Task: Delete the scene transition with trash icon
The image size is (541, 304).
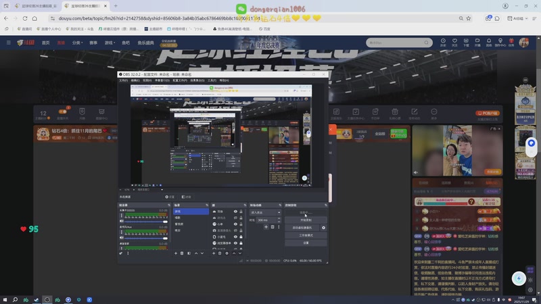Action: 273,227
